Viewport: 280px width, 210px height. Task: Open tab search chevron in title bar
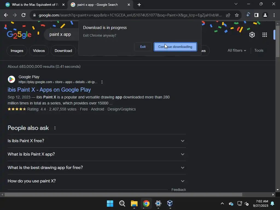point(236,4)
